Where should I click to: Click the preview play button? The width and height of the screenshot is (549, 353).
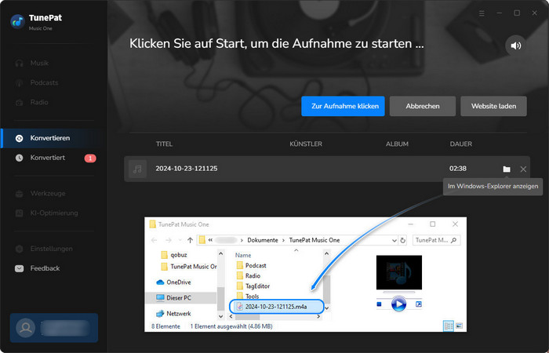coord(398,304)
